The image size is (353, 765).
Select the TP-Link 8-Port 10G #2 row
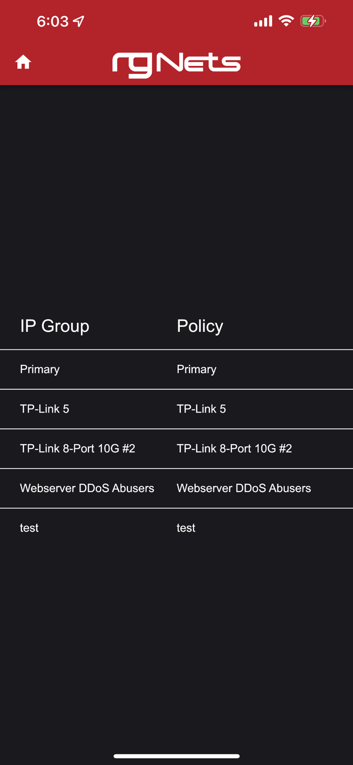pyautogui.click(x=78, y=448)
